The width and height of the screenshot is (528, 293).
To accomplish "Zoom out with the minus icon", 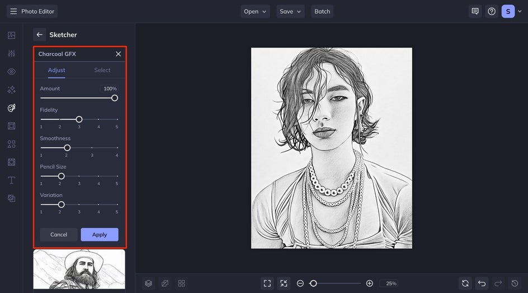I will point(300,284).
